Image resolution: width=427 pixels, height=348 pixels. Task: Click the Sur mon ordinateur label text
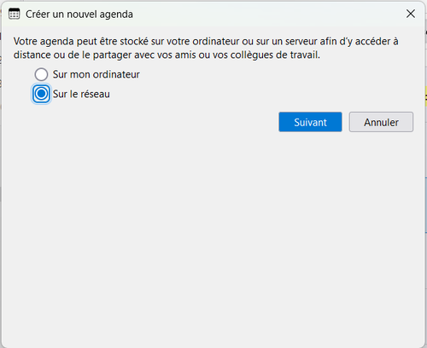click(x=96, y=74)
